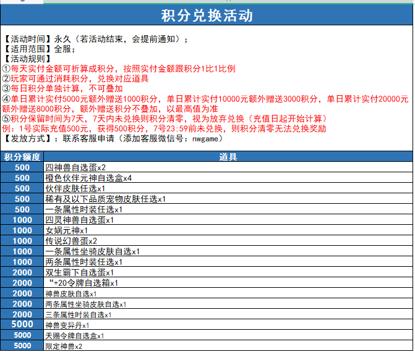Click the 5000 cell beside 神兽变异丹x1
The image size is (415, 352).
click(x=22, y=324)
